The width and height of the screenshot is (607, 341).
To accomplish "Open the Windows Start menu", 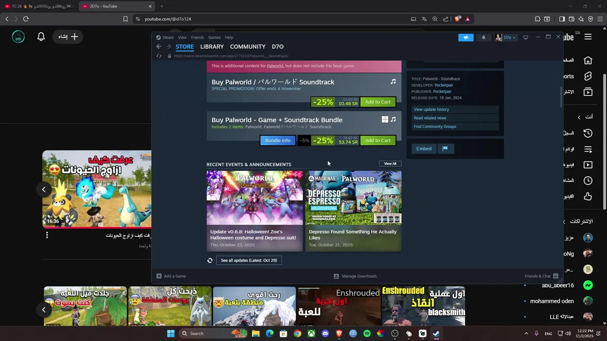I will (171, 333).
